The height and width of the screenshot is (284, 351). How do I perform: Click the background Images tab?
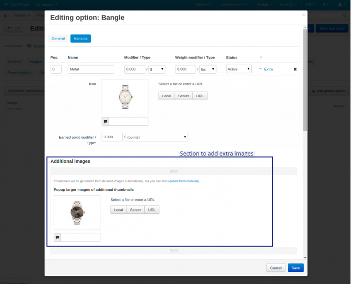pos(36,62)
